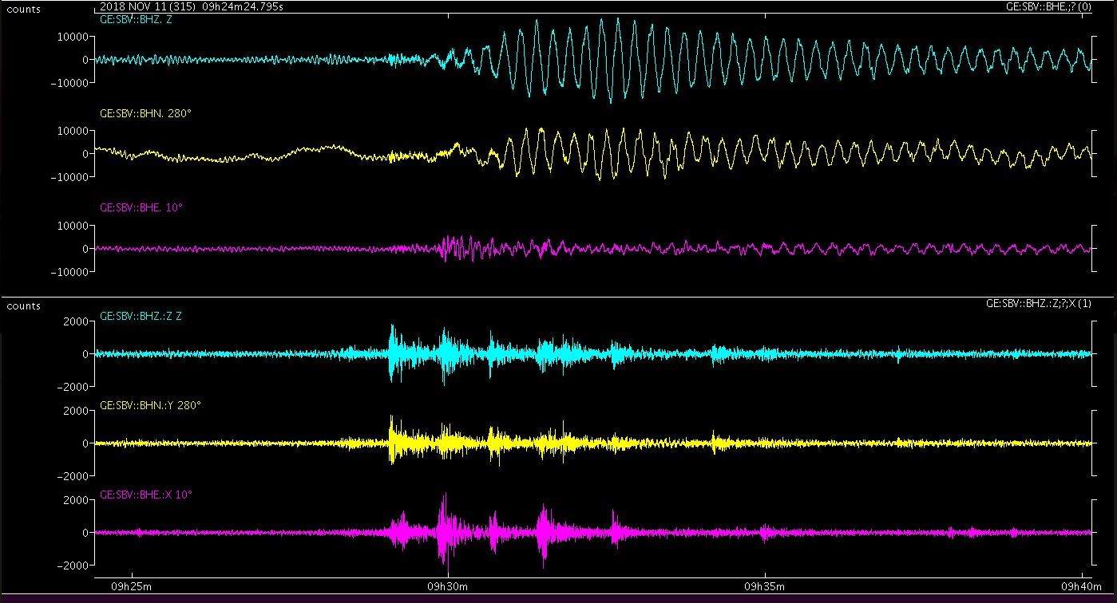Image resolution: width=1117 pixels, height=603 pixels.
Task: Select the GE:SBV::BHE.;? (0) window title
Action: point(1048,6)
